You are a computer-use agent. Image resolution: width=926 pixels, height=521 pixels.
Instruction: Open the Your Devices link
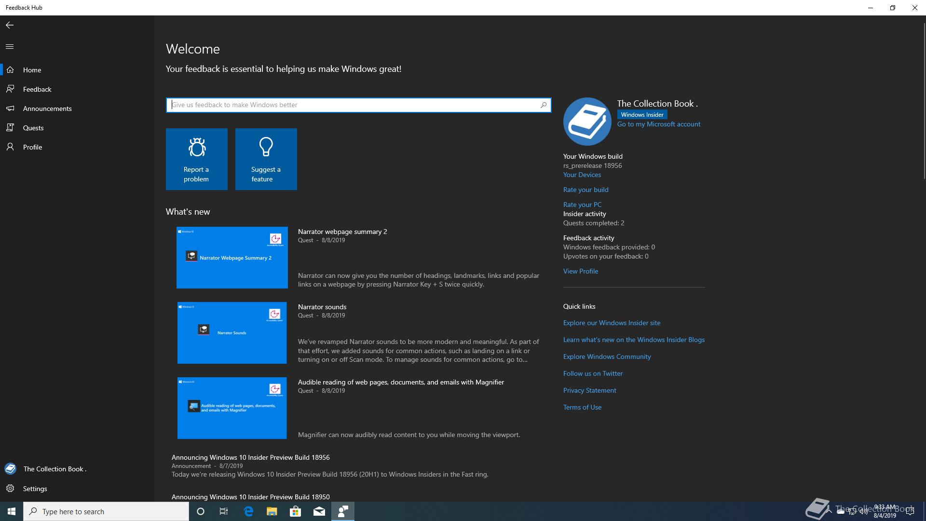[582, 175]
